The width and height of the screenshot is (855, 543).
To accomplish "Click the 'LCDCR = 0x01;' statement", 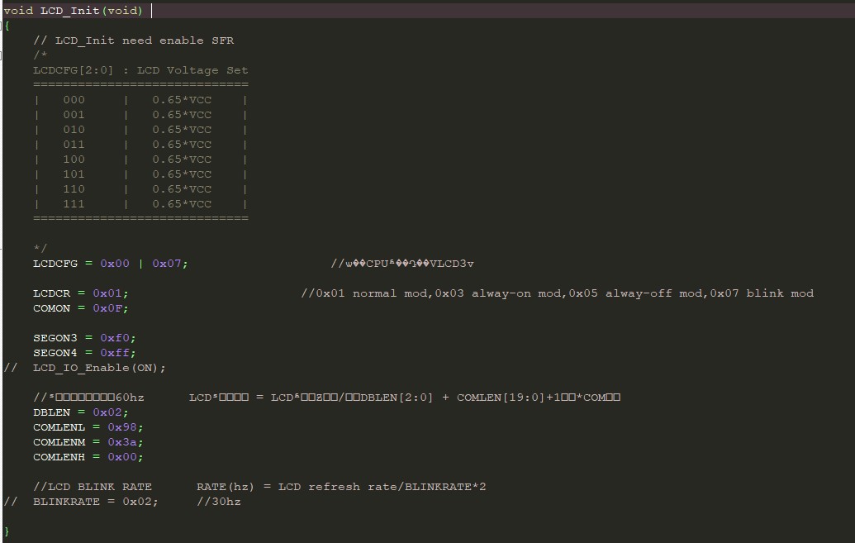I will point(81,293).
